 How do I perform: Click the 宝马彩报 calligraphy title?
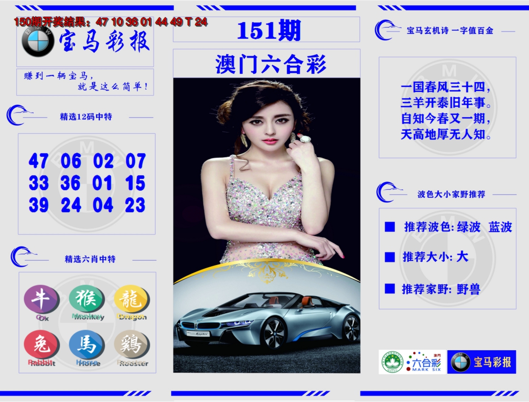(104, 42)
